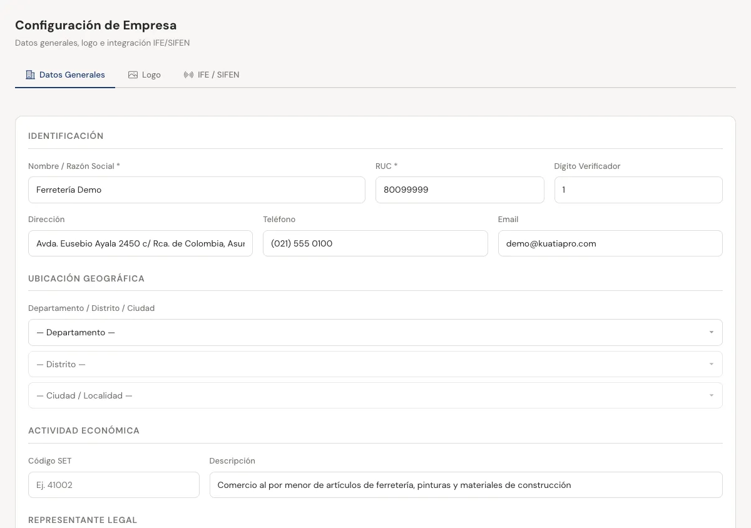Open the Departamento dropdown
The width and height of the screenshot is (751, 528).
pos(375,332)
